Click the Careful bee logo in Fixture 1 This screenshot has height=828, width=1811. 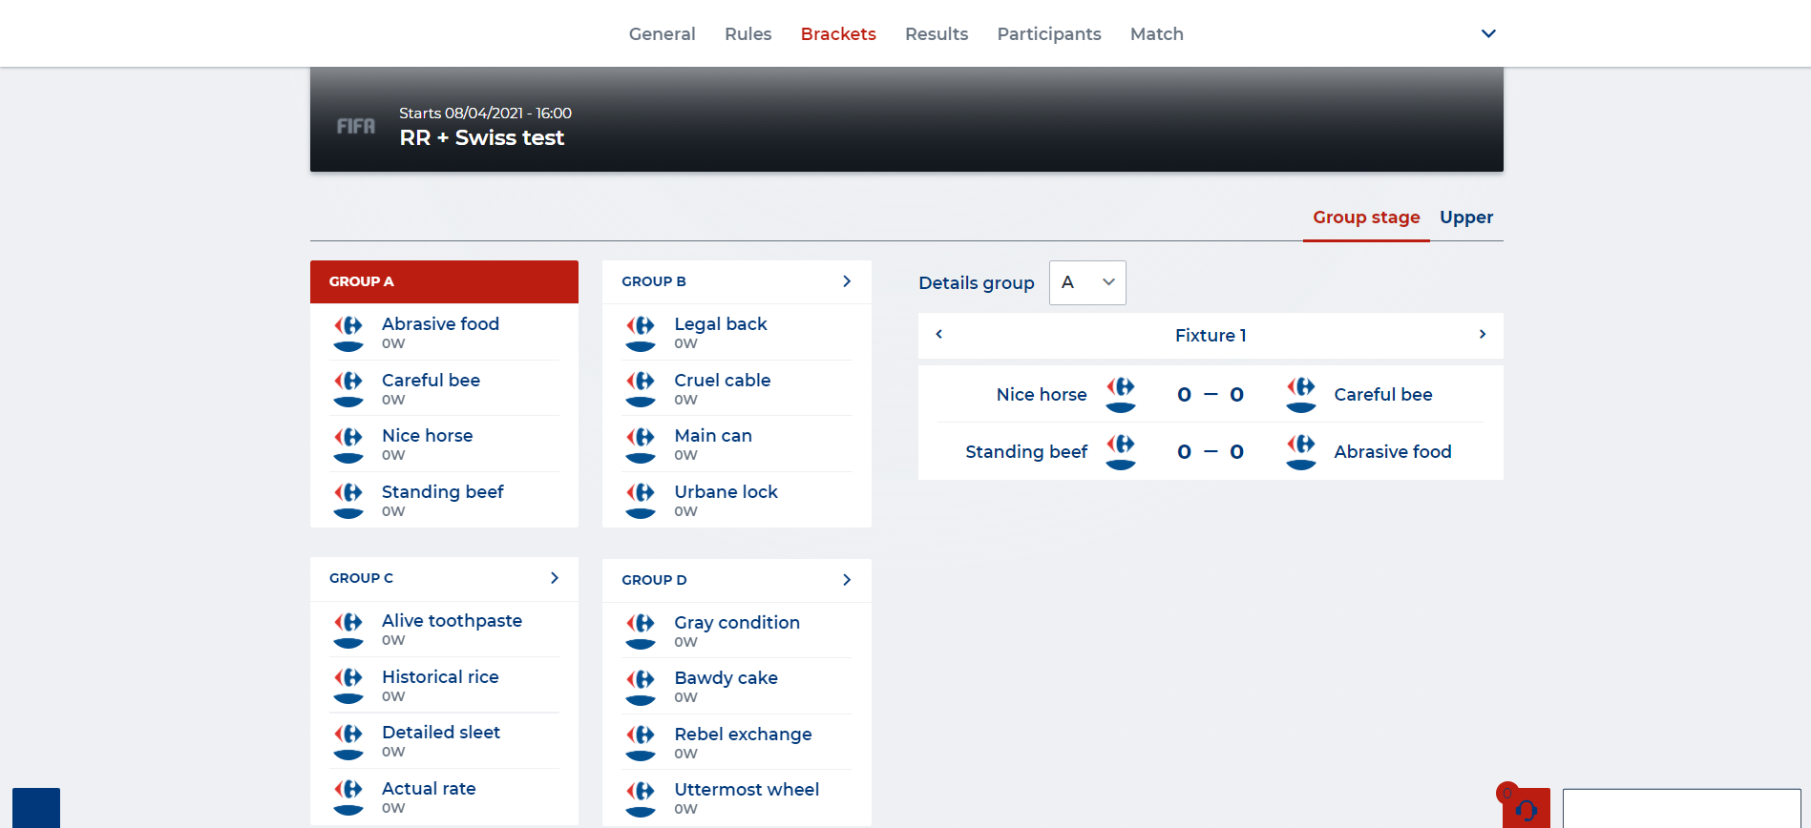point(1300,394)
